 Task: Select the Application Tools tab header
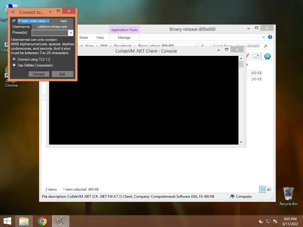tap(124, 30)
